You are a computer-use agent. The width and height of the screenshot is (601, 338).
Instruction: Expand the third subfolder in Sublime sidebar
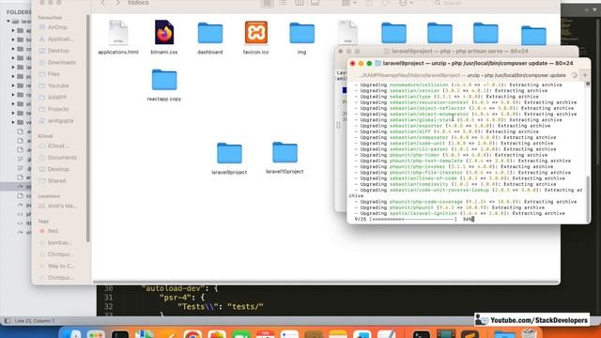coord(13,49)
